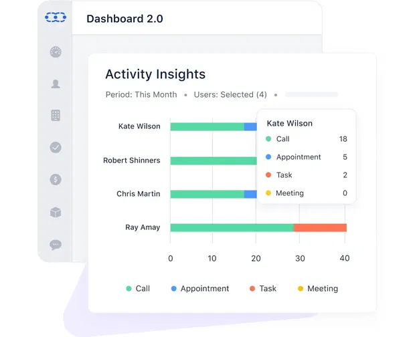The height and width of the screenshot is (337, 415).
Task: Open the Period: This Month filter
Action: tap(141, 95)
